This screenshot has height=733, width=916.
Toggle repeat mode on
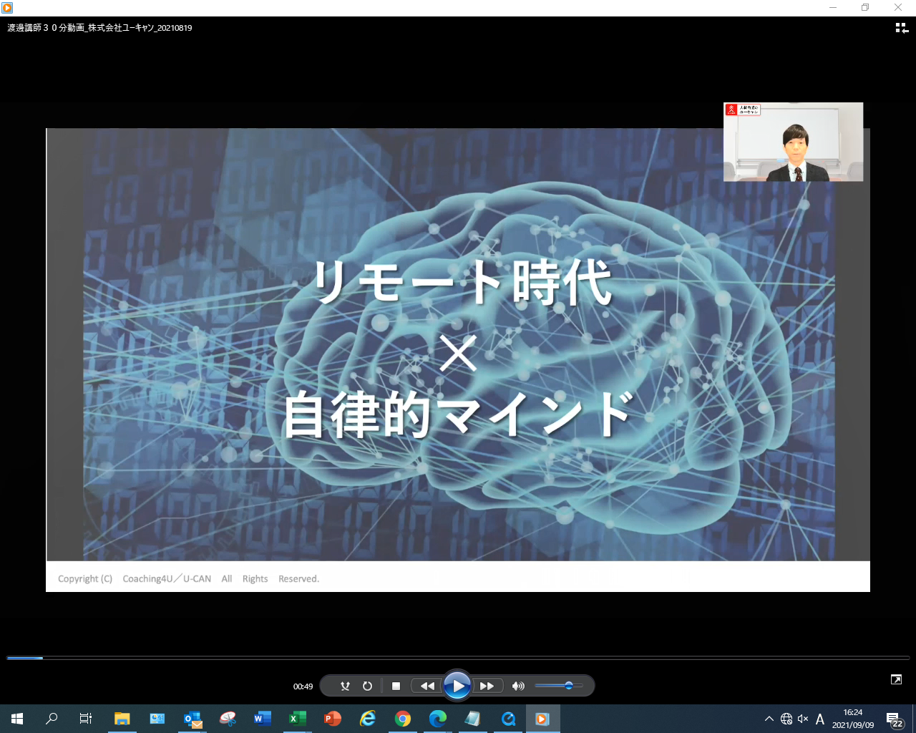tap(367, 686)
